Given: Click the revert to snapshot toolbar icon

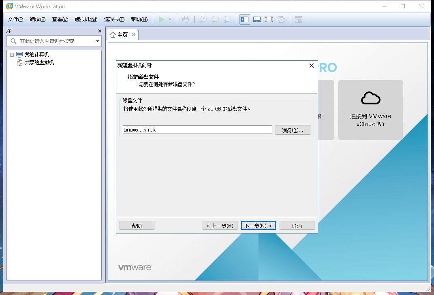Looking at the screenshot, I should [215, 19].
